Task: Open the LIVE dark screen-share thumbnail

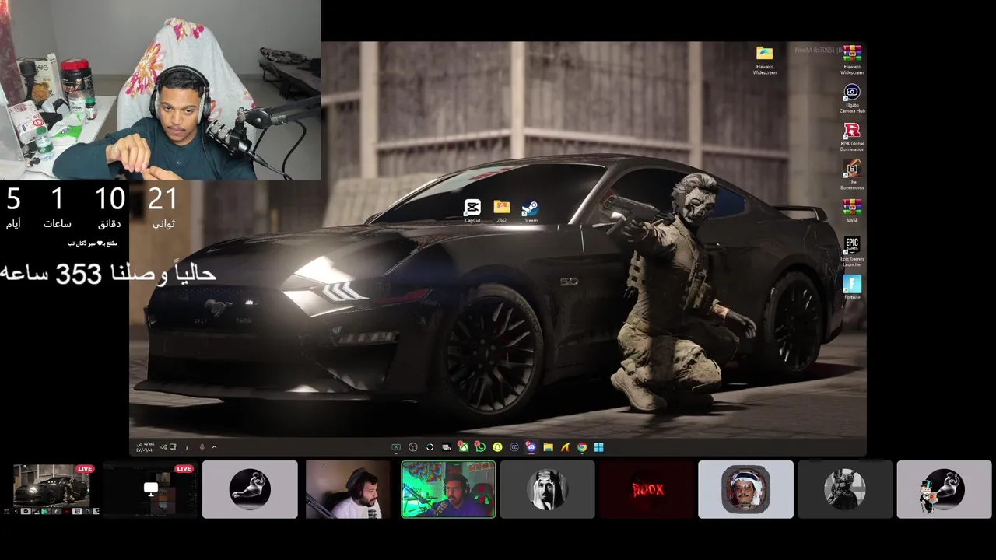Action: pyautogui.click(x=151, y=489)
